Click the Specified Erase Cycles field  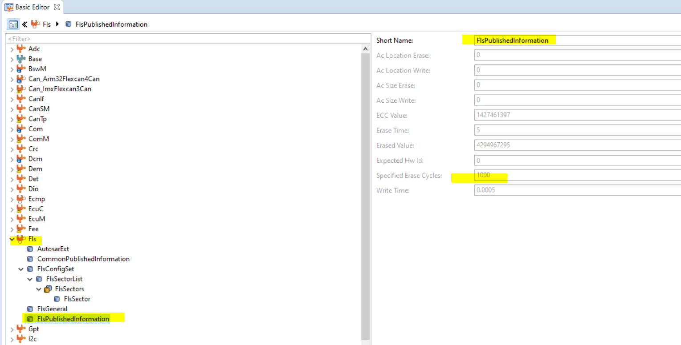[577, 175]
